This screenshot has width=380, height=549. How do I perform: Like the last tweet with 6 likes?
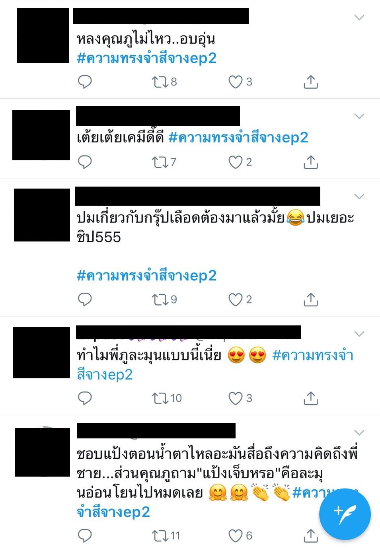point(240,536)
